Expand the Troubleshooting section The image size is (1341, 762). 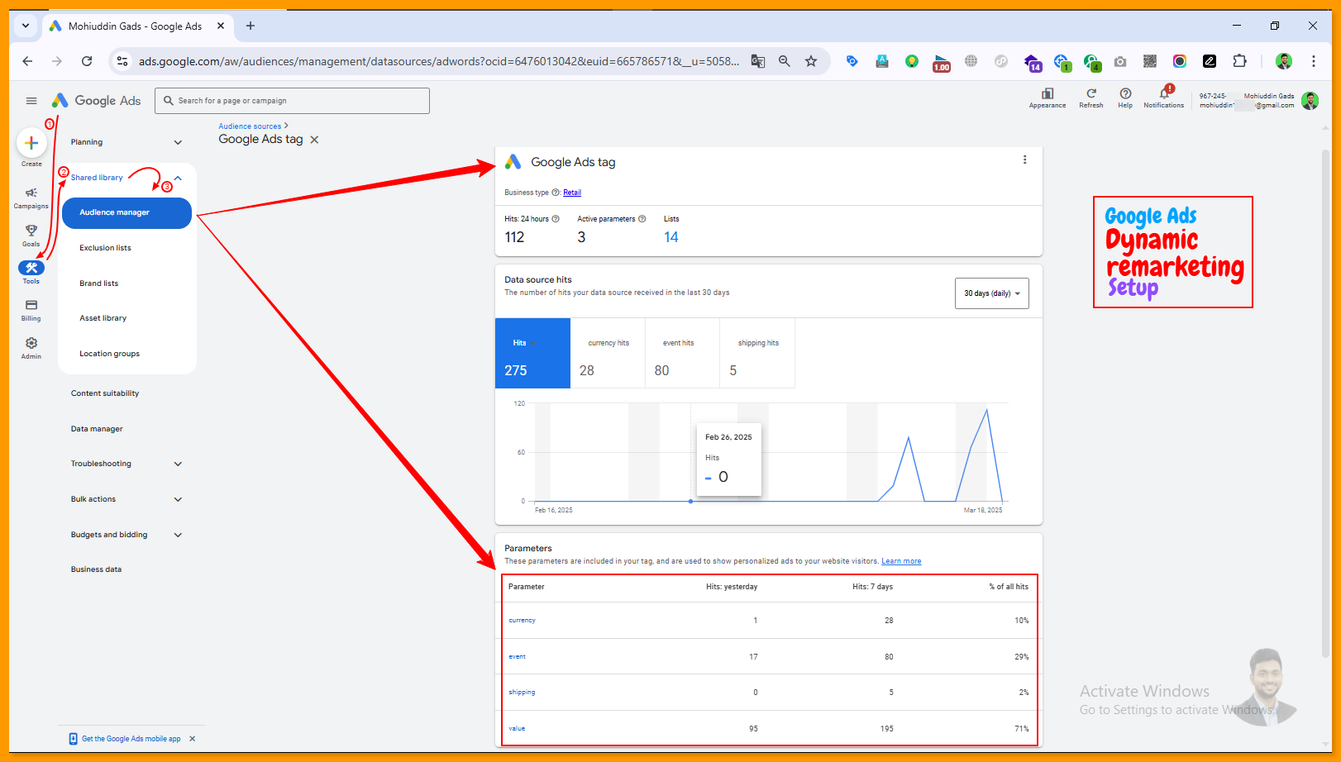point(178,464)
